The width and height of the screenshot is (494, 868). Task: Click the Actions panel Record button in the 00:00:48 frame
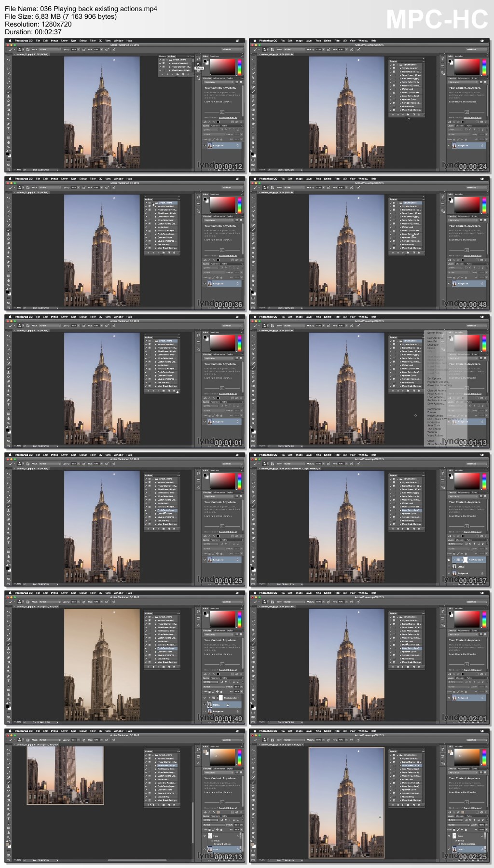(398, 252)
